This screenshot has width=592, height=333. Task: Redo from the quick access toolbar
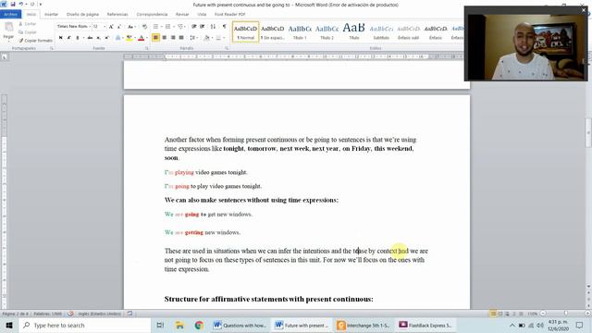32,4
